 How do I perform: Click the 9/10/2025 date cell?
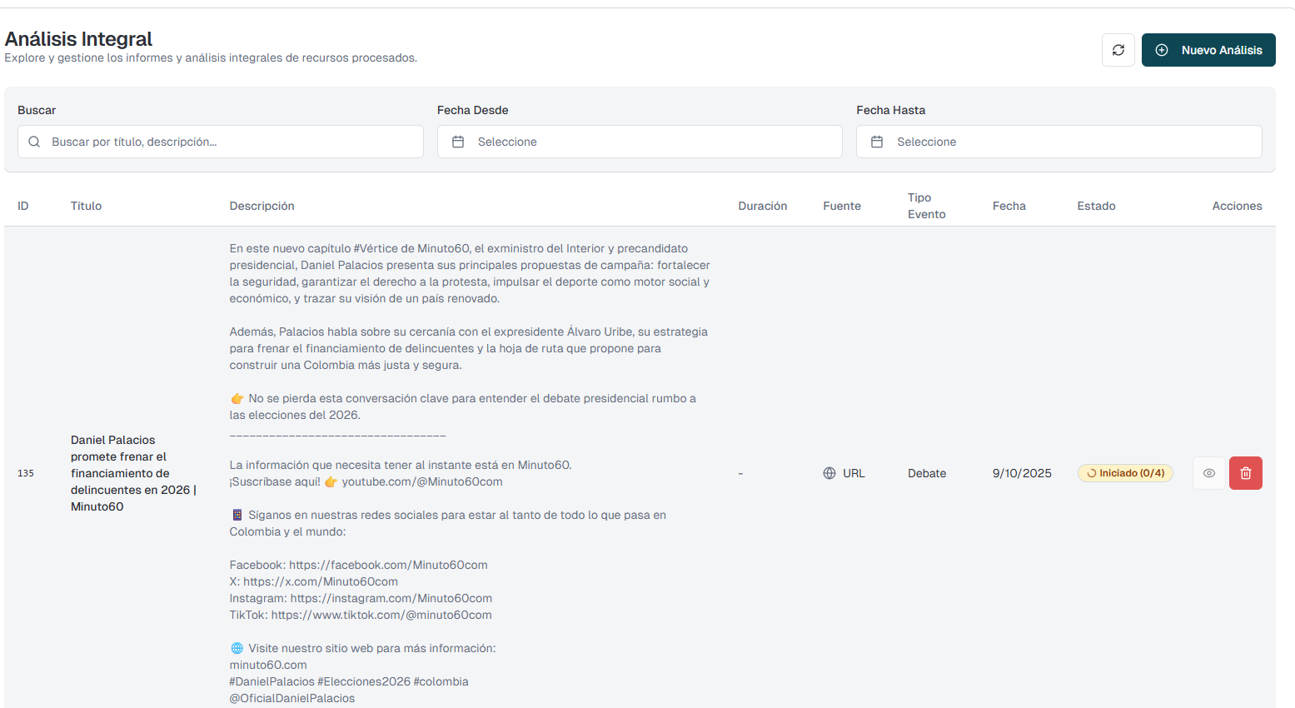tap(1022, 473)
